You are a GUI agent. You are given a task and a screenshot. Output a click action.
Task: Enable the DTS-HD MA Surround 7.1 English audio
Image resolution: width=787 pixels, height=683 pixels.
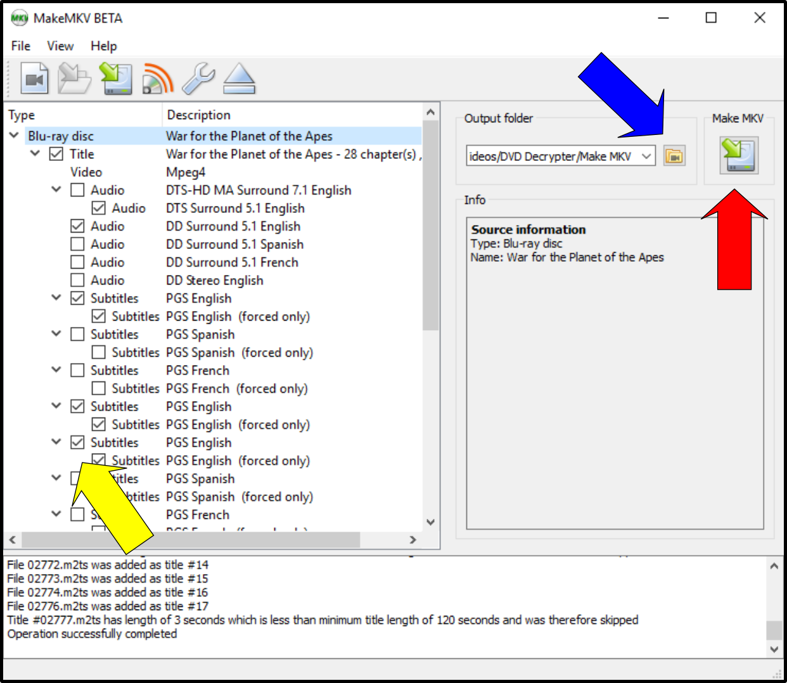[77, 190]
